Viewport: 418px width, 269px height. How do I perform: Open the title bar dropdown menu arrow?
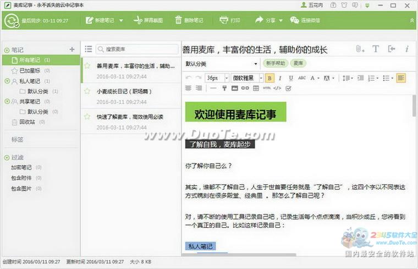tap(367, 6)
